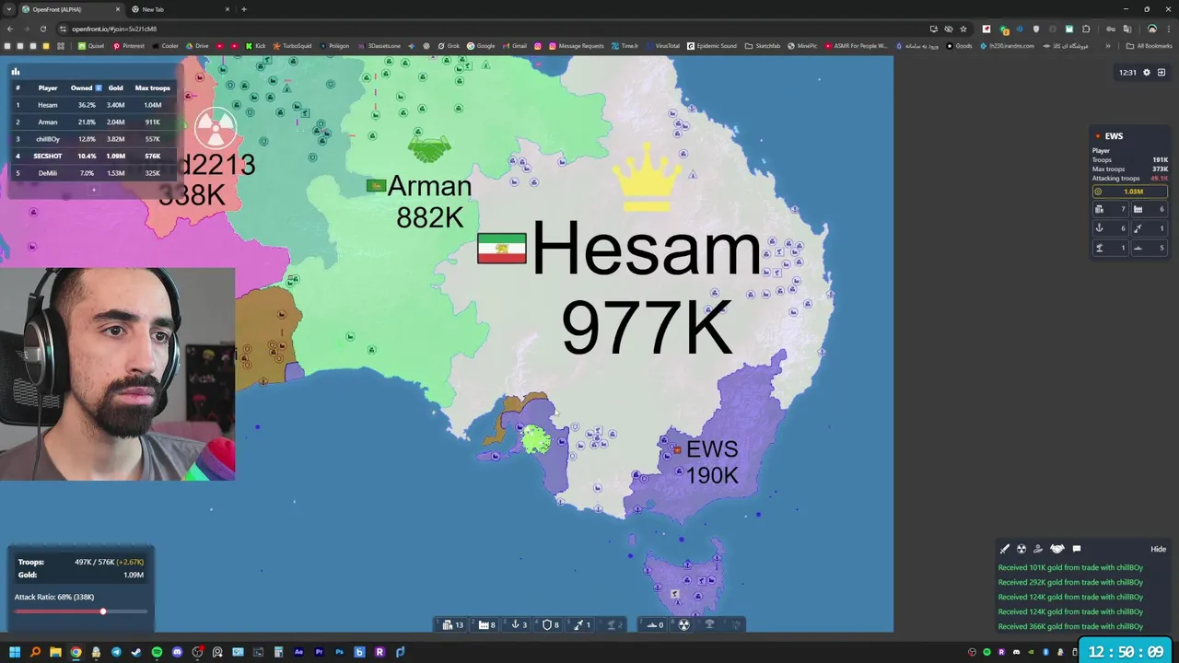
Task: Open Photoshop from taskbar
Action: coord(339,652)
